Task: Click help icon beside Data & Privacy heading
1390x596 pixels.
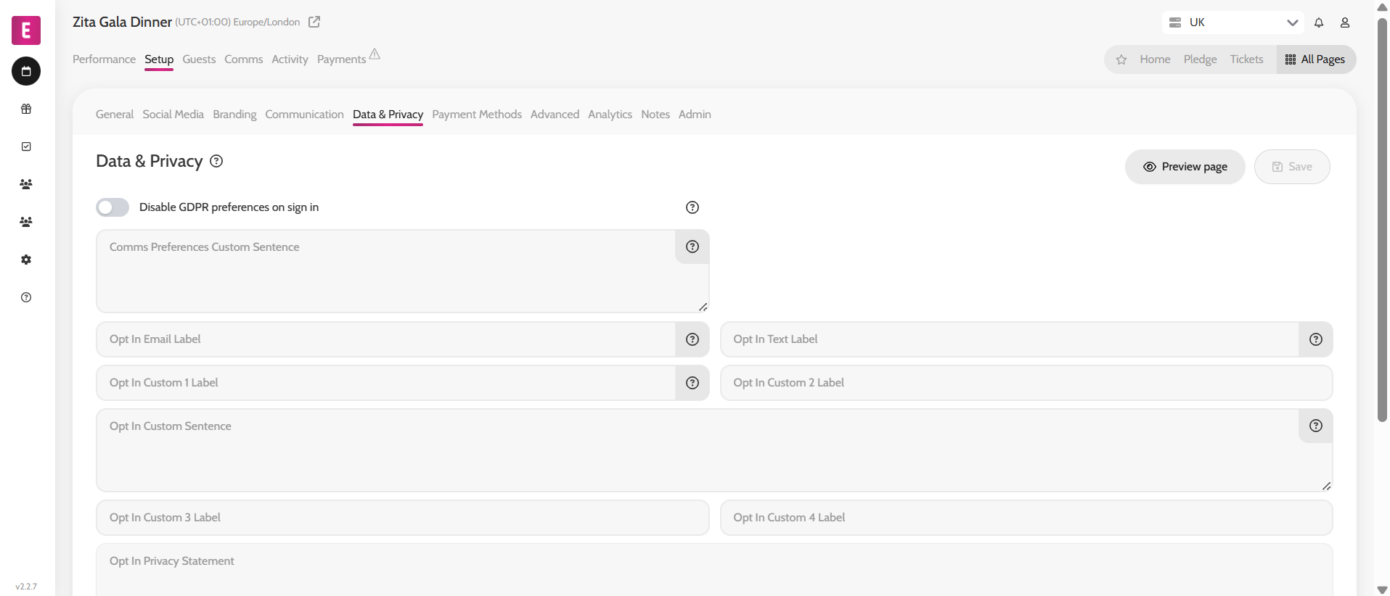Action: point(216,161)
